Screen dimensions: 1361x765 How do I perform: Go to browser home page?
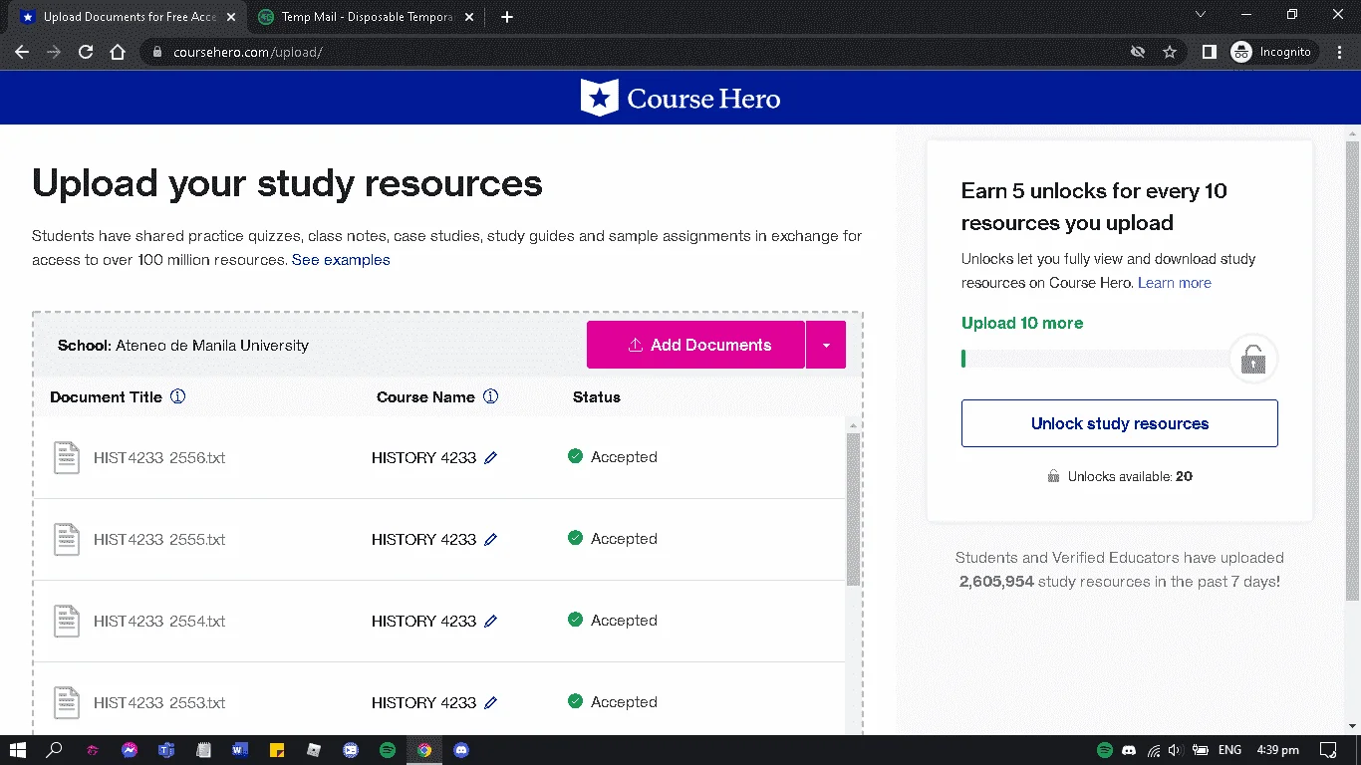118,52
